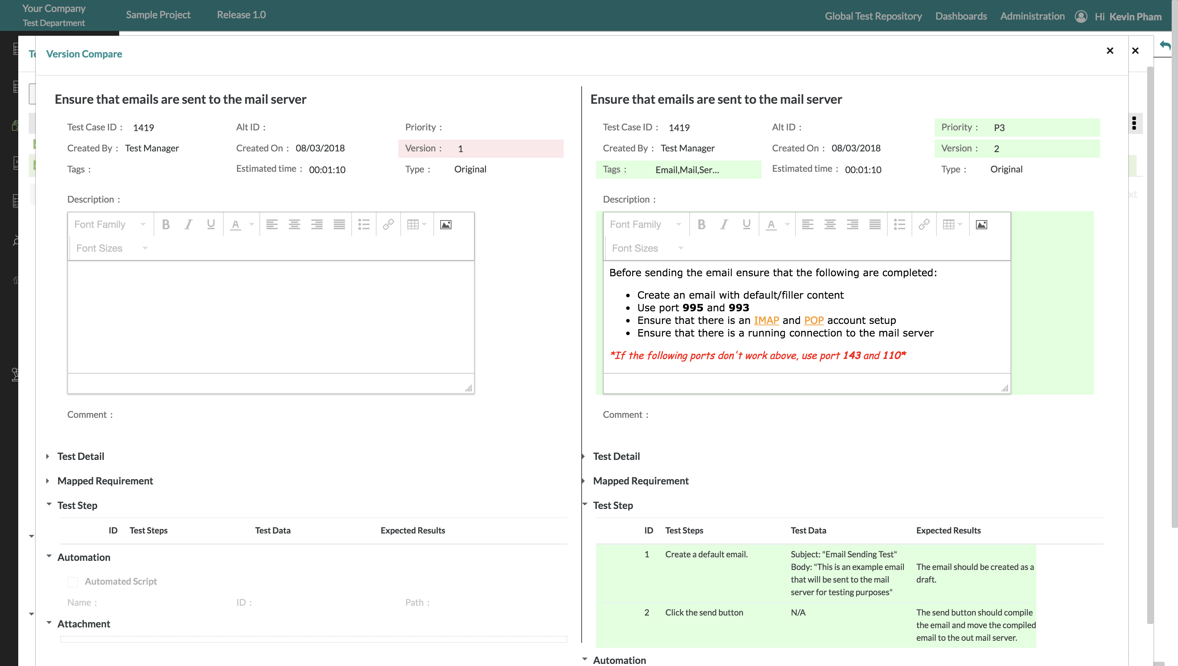
Task: Open Sample Project menu
Action: pyautogui.click(x=158, y=15)
